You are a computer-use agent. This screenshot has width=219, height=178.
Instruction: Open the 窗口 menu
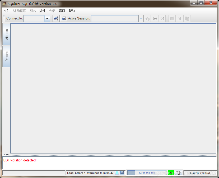[x=62, y=11]
